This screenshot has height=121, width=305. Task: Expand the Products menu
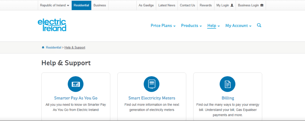(192, 26)
